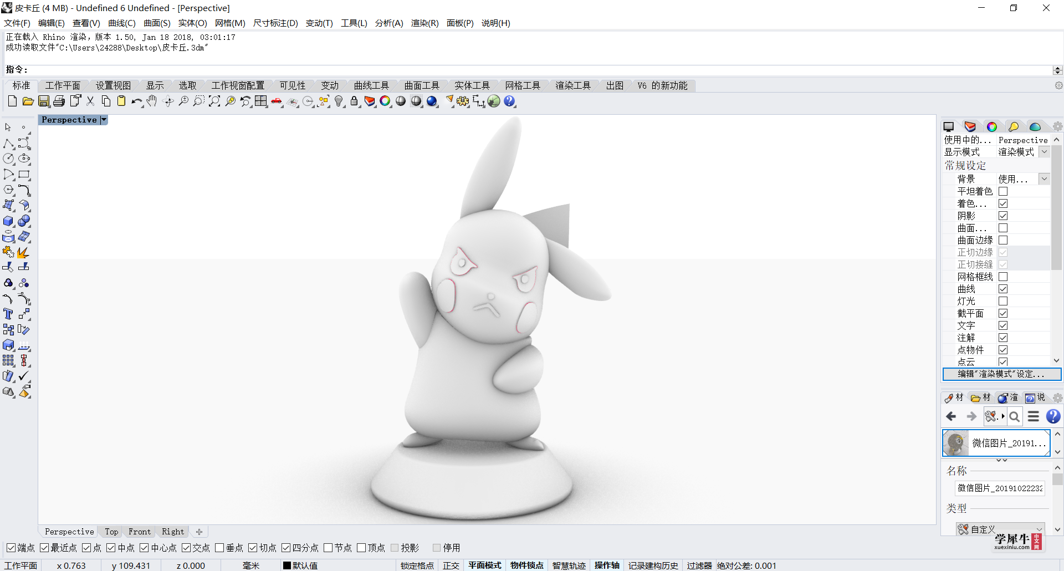Click 记录建构历史 in the status bar
1064x571 pixels.
[653, 565]
